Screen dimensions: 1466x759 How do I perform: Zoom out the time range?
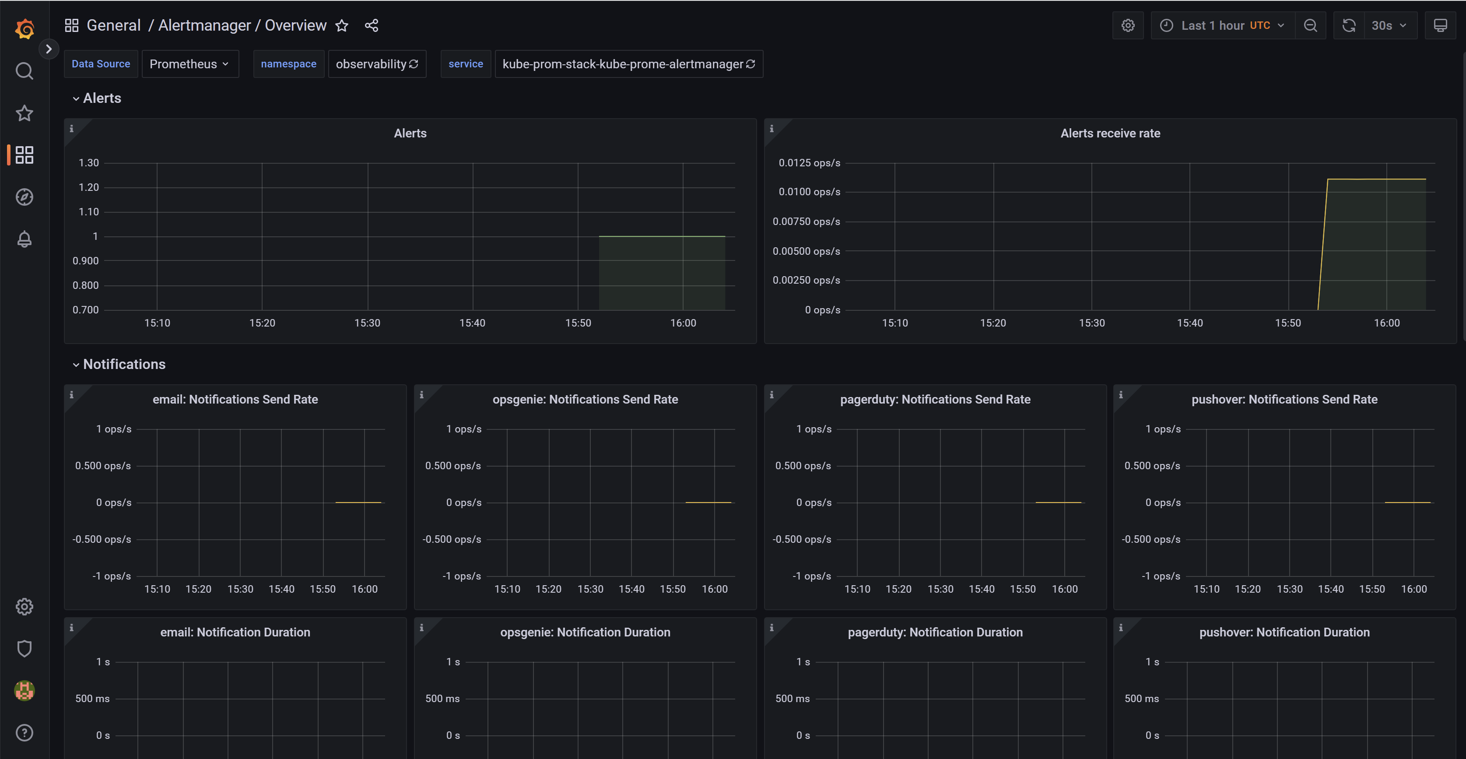(1311, 26)
